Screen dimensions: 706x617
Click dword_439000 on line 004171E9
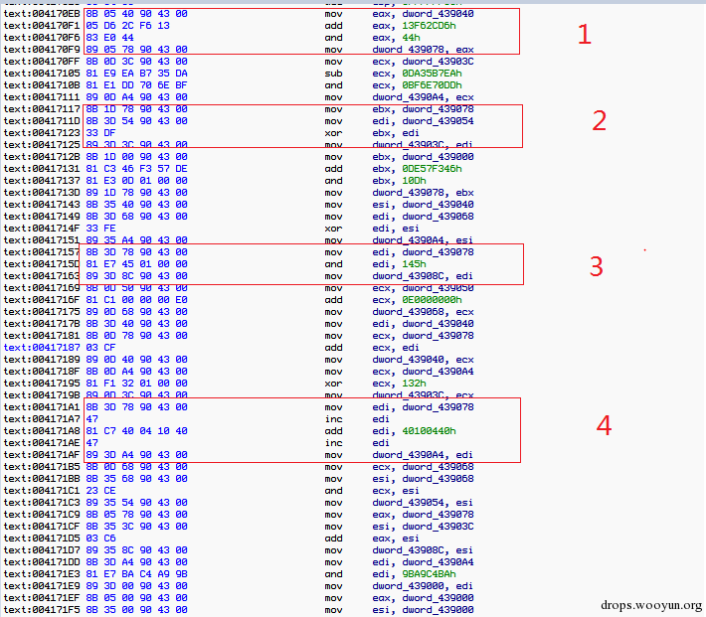pos(408,586)
